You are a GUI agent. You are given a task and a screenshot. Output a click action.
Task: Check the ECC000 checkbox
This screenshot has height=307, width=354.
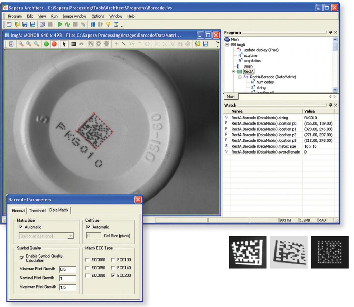pyautogui.click(x=87, y=260)
